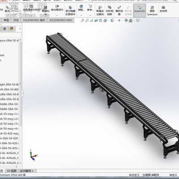This screenshot has width=179, height=179.
Task: Click the panel collapse handle beside tree
Action: tap(23, 94)
